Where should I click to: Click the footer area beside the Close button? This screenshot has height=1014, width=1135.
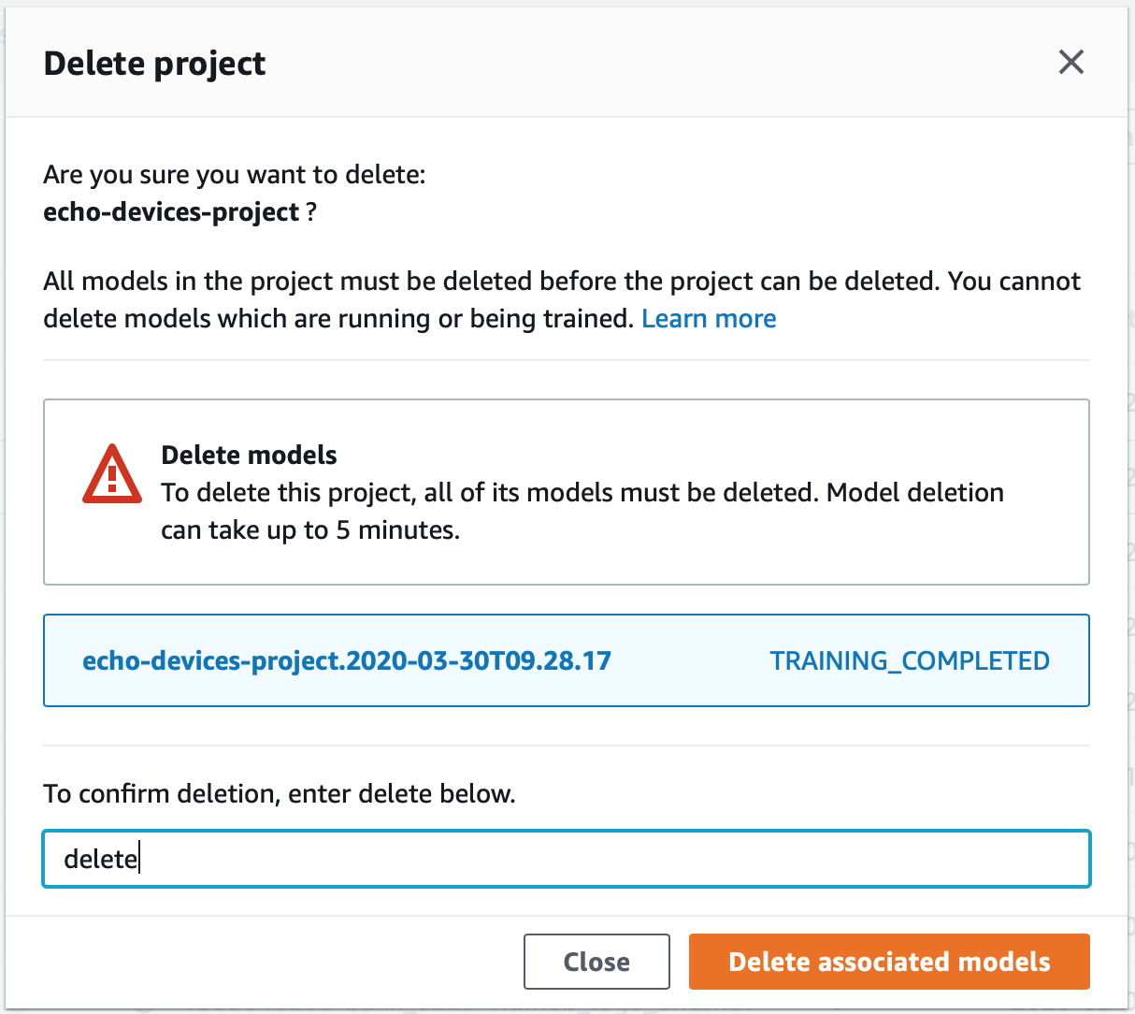pyautogui.click(x=280, y=962)
